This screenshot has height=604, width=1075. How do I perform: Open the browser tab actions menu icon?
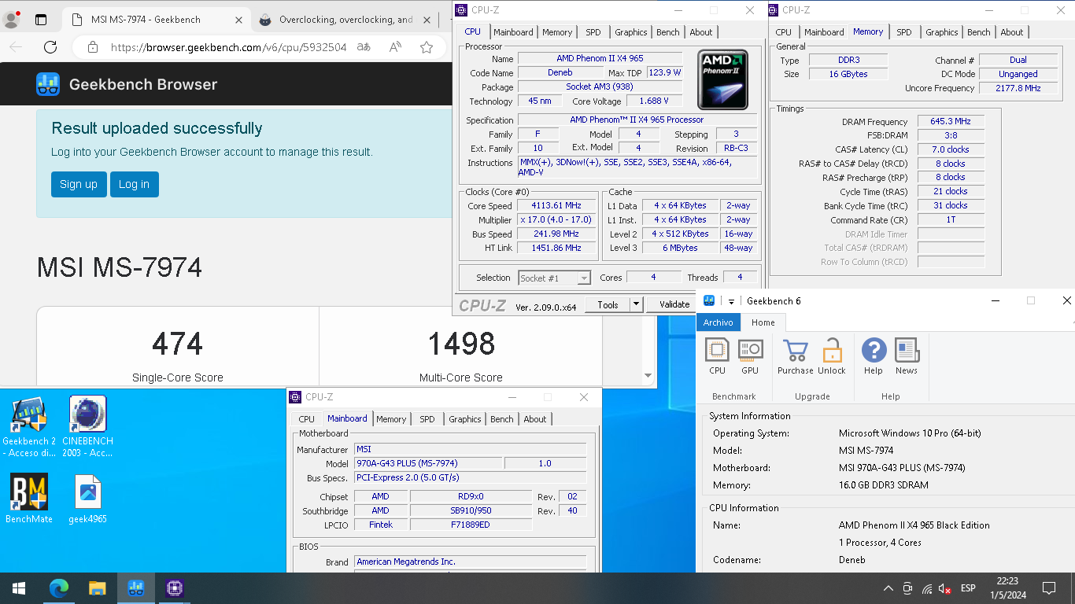point(41,20)
